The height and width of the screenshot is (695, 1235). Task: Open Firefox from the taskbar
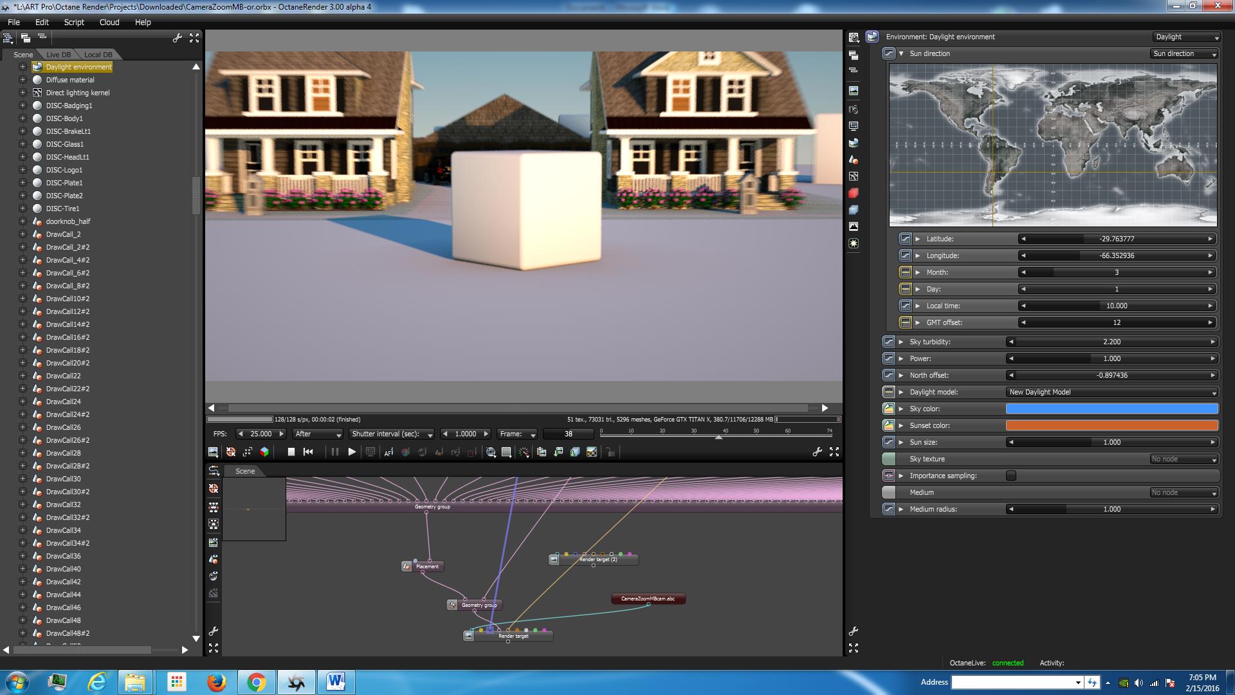[216, 682]
